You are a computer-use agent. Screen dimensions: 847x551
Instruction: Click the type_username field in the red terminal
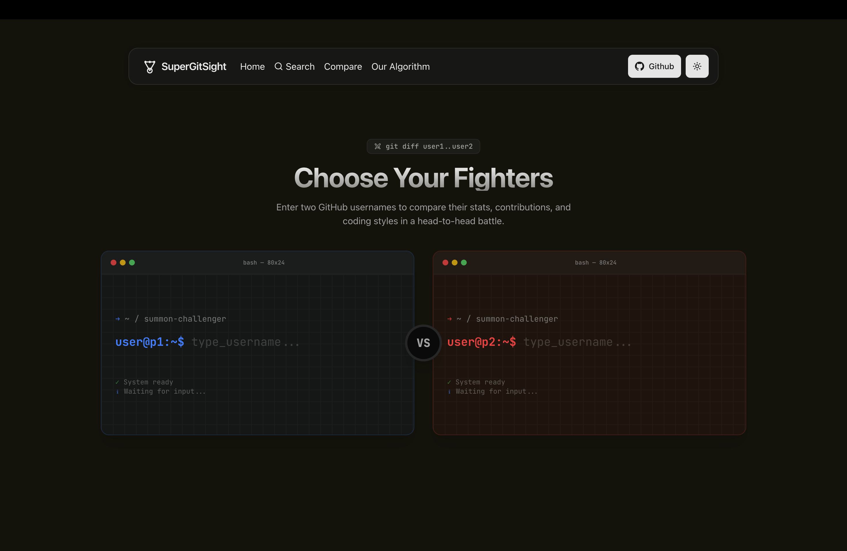pos(577,342)
